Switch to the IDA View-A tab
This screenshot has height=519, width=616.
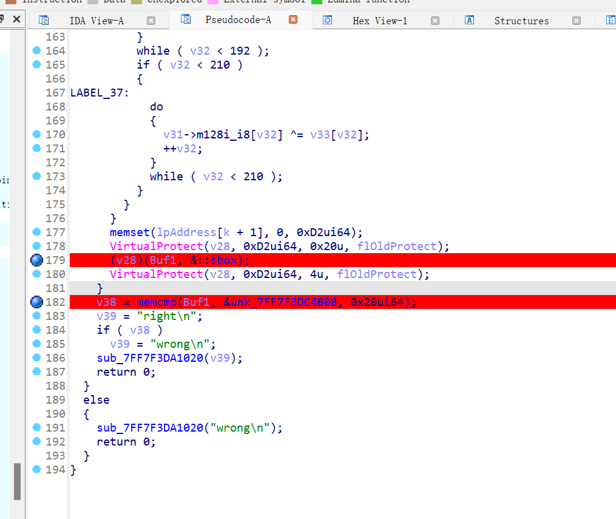pos(96,21)
